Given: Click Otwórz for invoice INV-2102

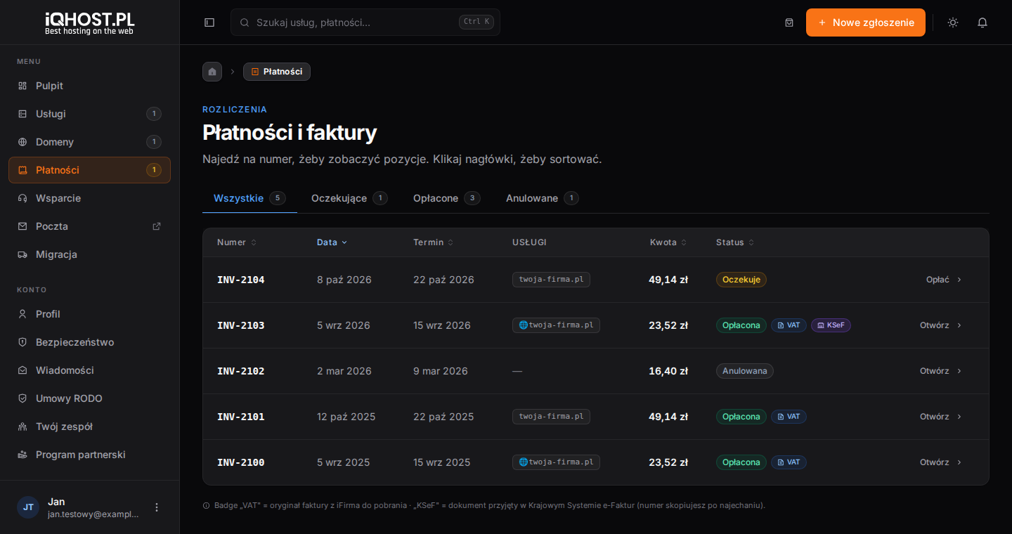Looking at the screenshot, I should click(941, 371).
